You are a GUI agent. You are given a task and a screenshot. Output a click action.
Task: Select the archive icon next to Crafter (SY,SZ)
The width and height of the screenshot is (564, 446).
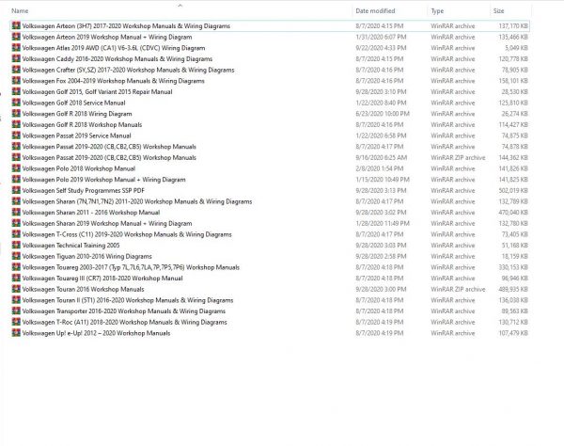[x=16, y=70]
